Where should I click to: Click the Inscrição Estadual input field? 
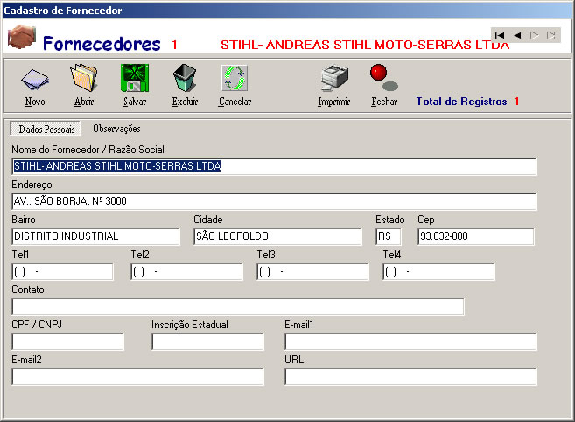(207, 341)
